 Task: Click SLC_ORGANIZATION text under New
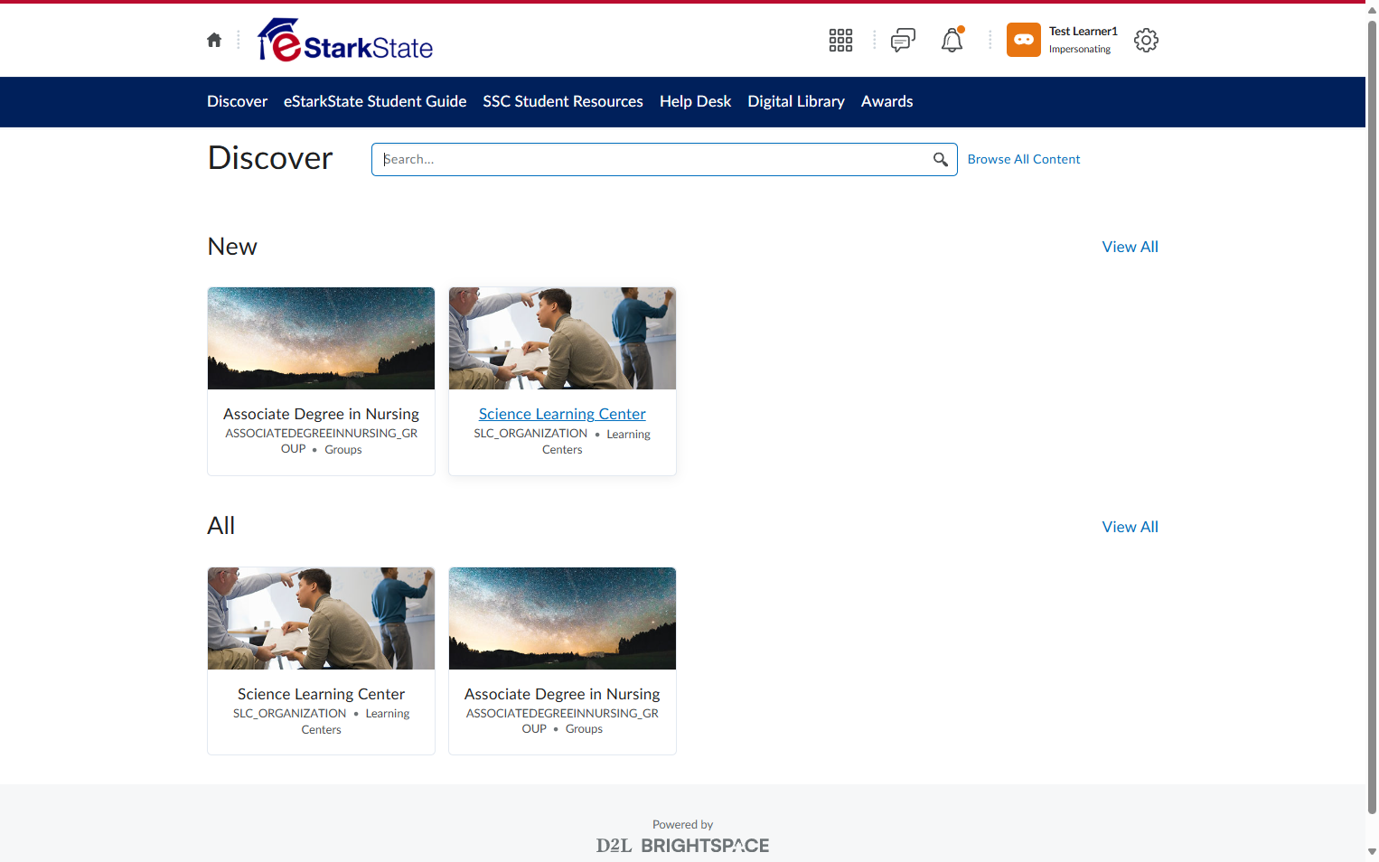coord(530,434)
